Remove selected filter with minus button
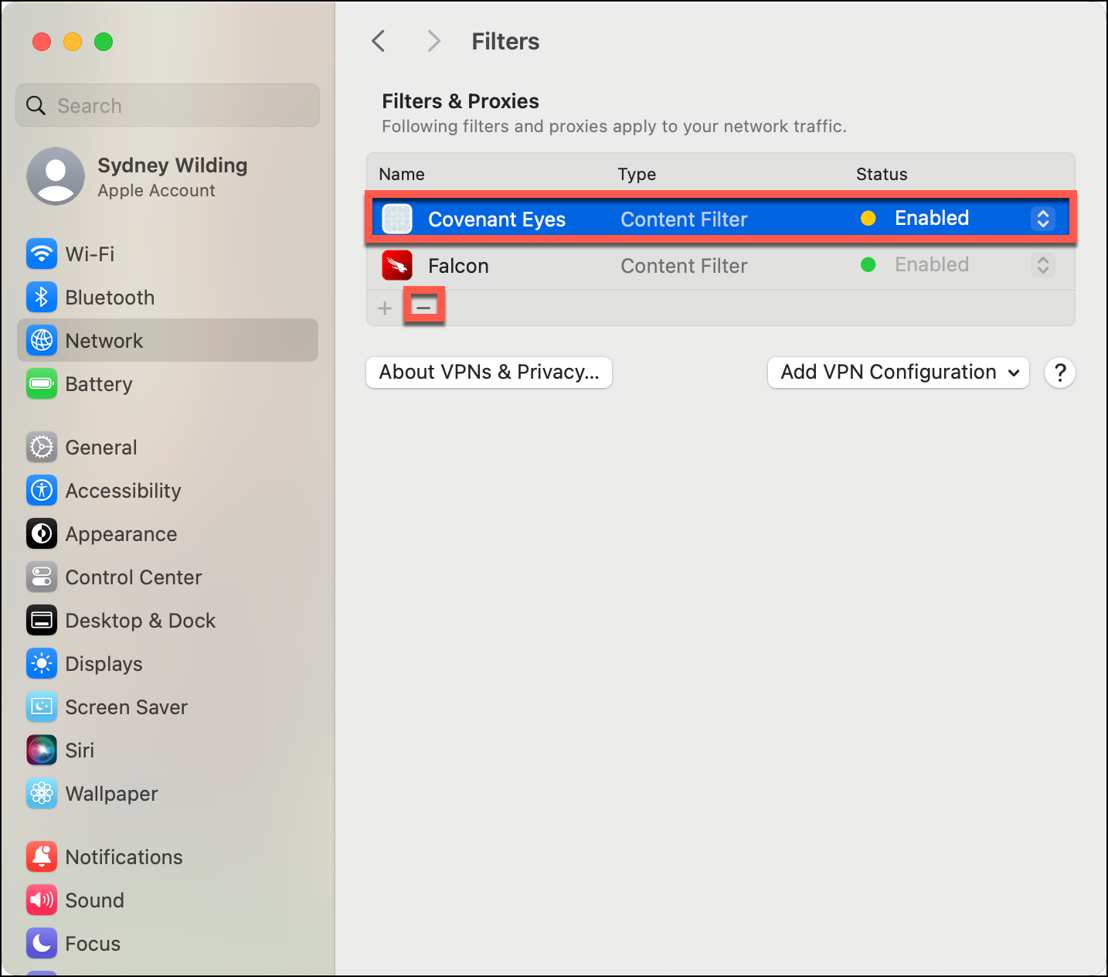The width and height of the screenshot is (1108, 977). click(x=423, y=308)
